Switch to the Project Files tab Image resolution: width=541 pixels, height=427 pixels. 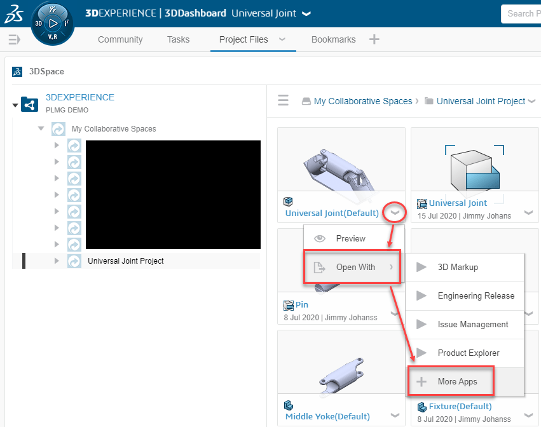point(243,39)
